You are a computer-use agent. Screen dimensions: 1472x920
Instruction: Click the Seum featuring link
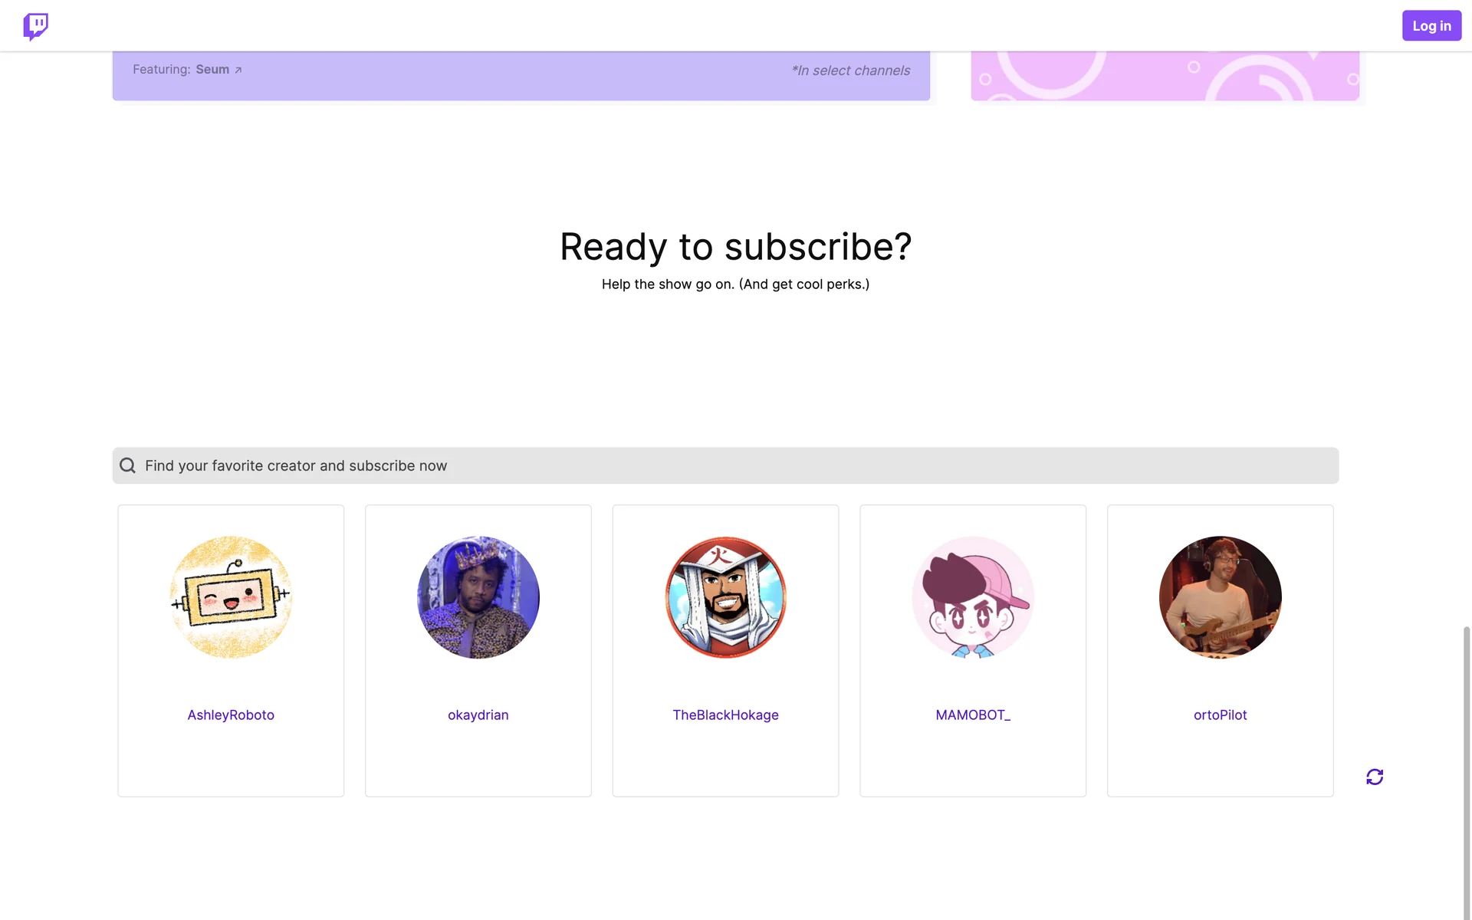coord(212,69)
